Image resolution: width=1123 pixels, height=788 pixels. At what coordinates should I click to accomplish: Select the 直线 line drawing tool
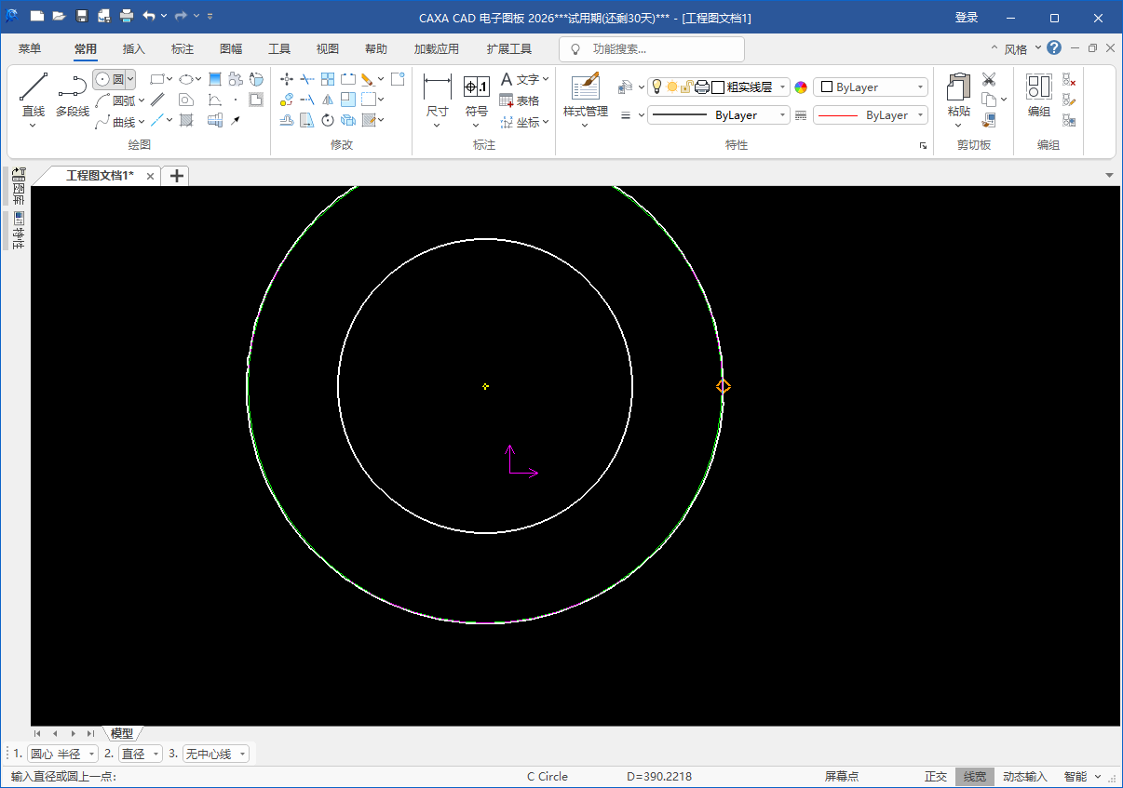(x=34, y=96)
